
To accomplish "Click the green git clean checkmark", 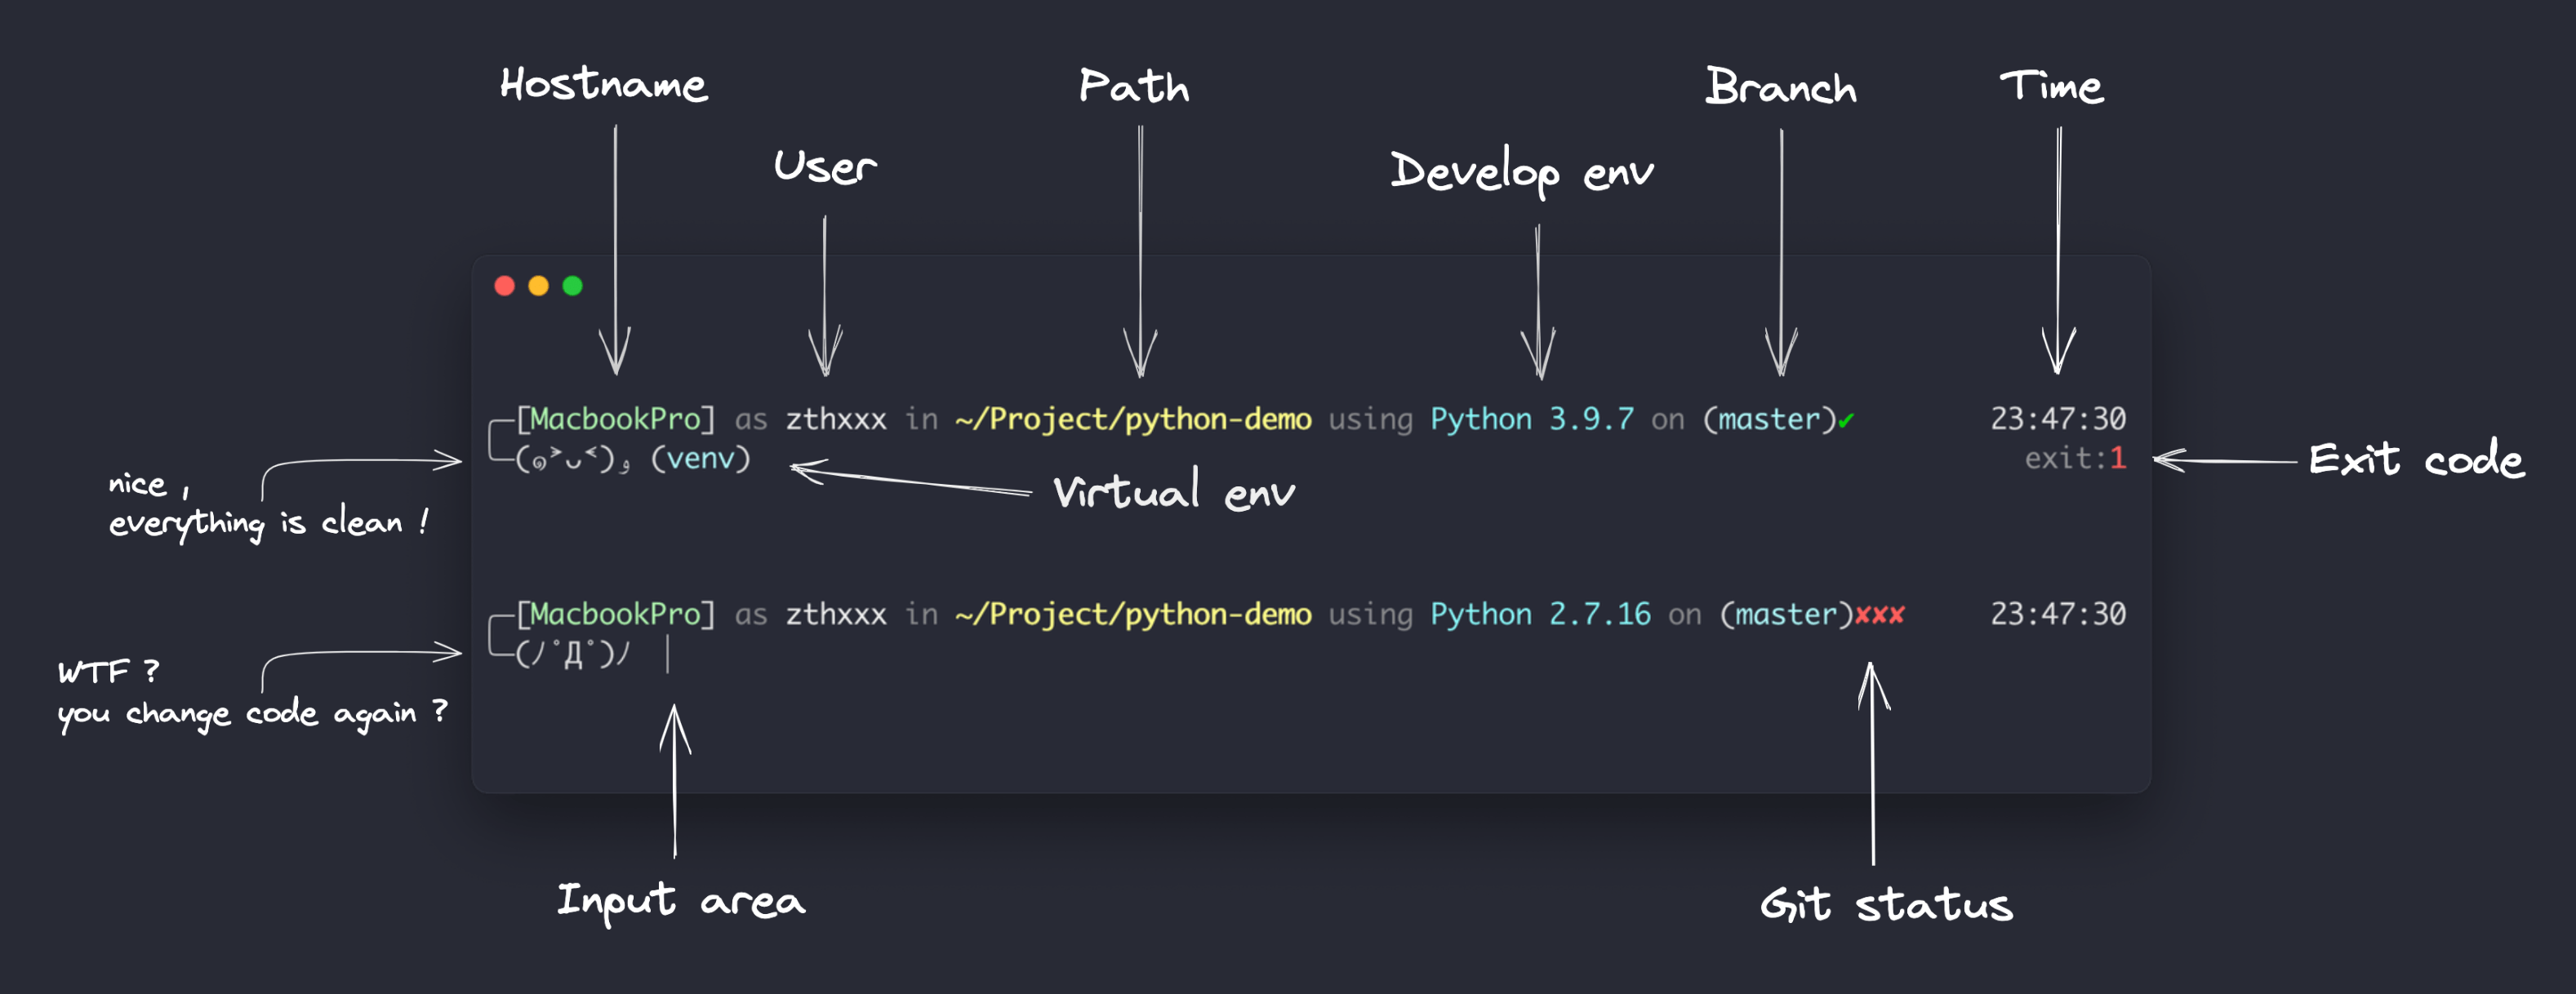I will pos(1846,421).
